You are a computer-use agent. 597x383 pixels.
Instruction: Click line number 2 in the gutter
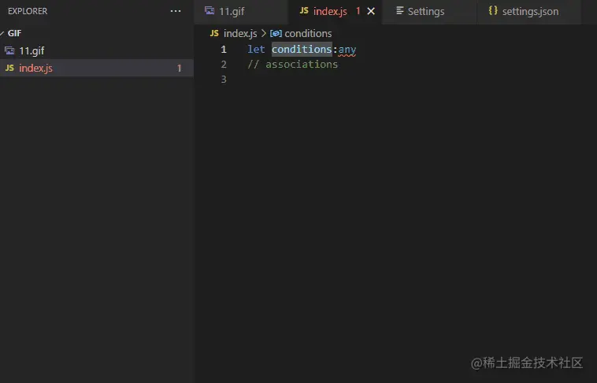224,65
